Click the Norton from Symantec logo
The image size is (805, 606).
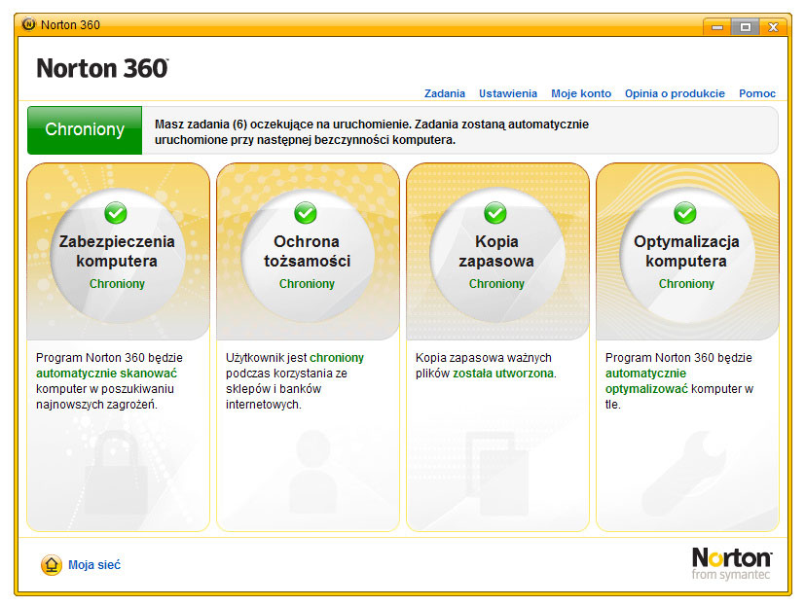[731, 563]
